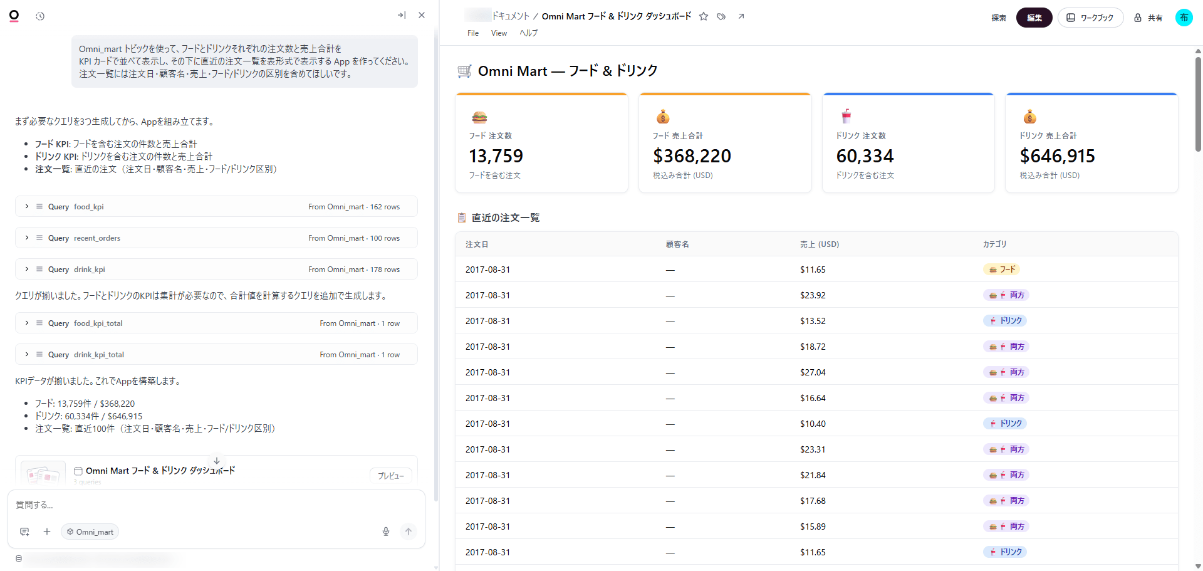Click the 売上 (USD) column header
This screenshot has height=571, width=1203.
820,244
